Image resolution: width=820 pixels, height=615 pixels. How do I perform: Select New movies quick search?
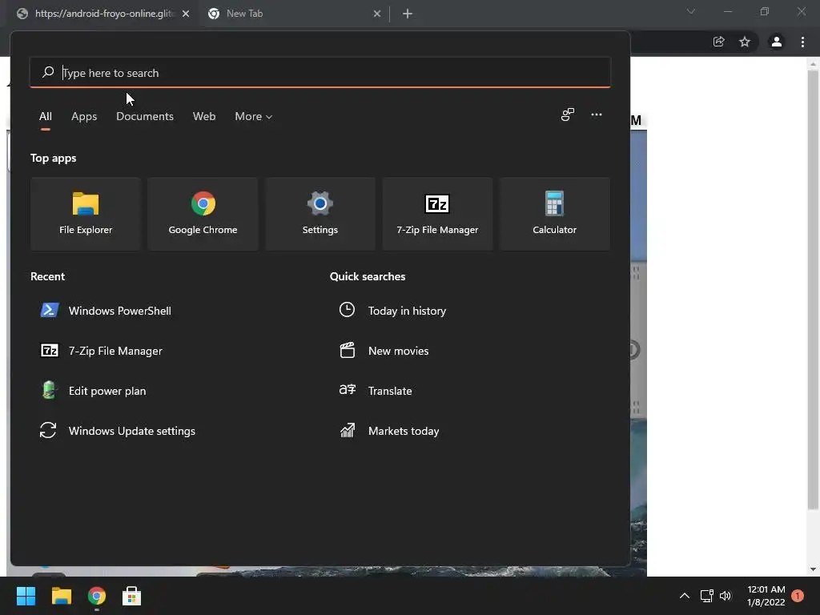pos(384,351)
